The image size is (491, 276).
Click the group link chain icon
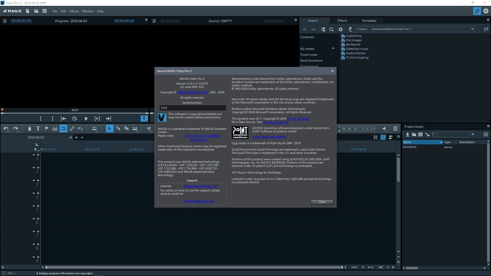[x=72, y=129]
